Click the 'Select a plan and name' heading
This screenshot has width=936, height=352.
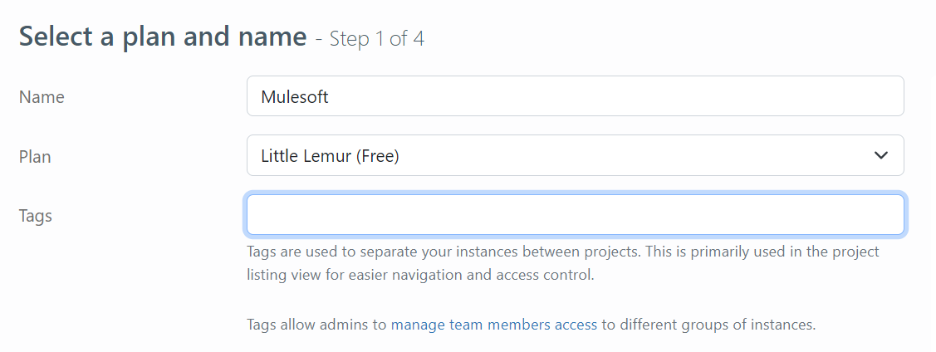pyautogui.click(x=163, y=37)
